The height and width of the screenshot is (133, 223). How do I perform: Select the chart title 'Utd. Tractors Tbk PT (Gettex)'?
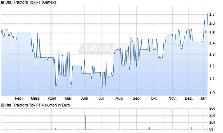(x=31, y=2)
